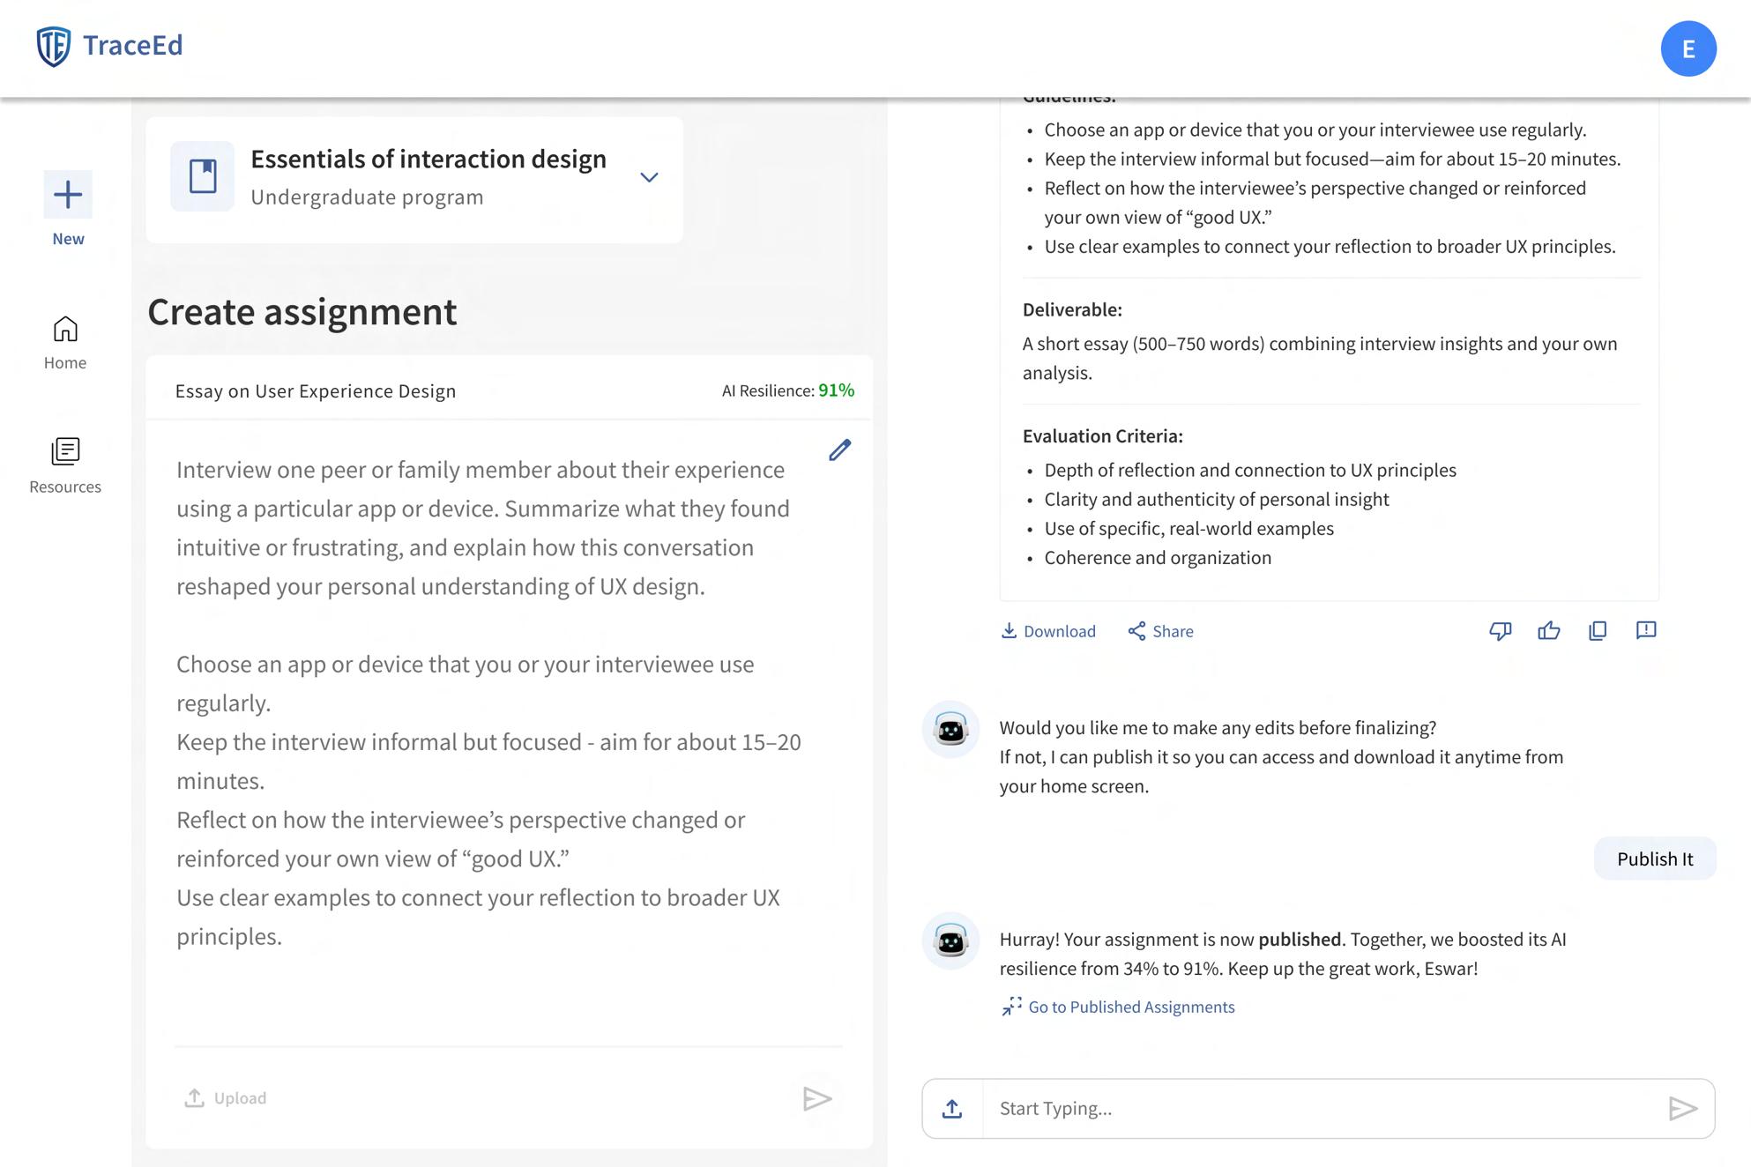The image size is (1751, 1167).
Task: Click the thumbs up feedback icon
Action: point(1548,631)
